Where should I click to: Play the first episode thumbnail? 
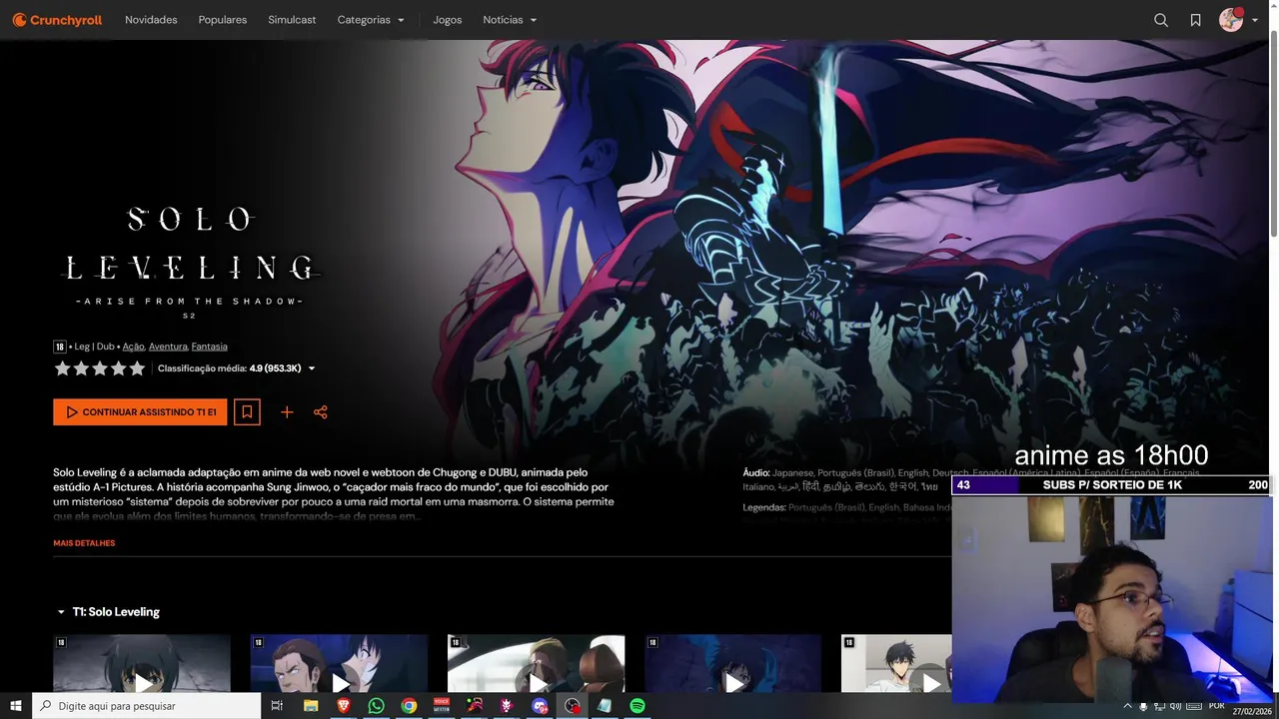[x=142, y=664]
